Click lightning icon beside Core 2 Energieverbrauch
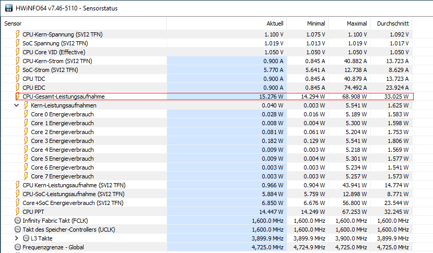Image resolution: width=433 pixels, height=253 pixels. point(26,131)
